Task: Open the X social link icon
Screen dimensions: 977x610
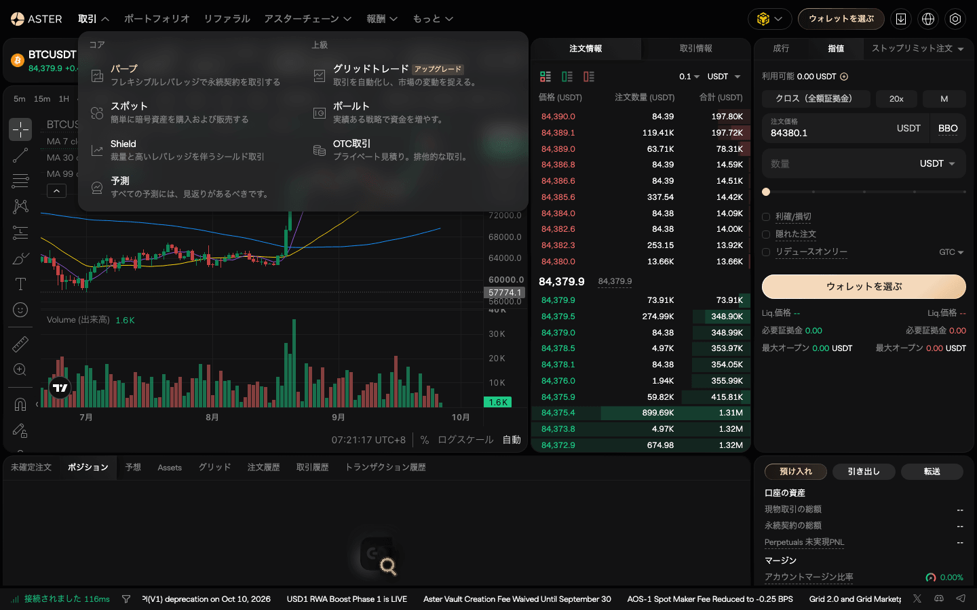Action: (x=917, y=598)
